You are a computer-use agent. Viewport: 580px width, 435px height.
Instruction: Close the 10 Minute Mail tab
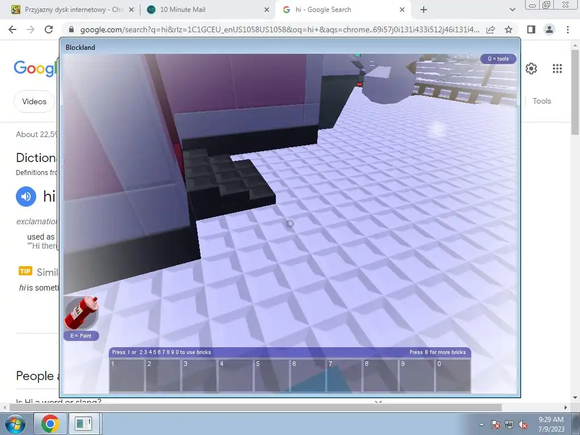click(x=267, y=10)
